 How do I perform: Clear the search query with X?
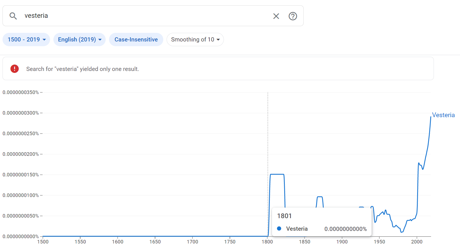tap(276, 16)
